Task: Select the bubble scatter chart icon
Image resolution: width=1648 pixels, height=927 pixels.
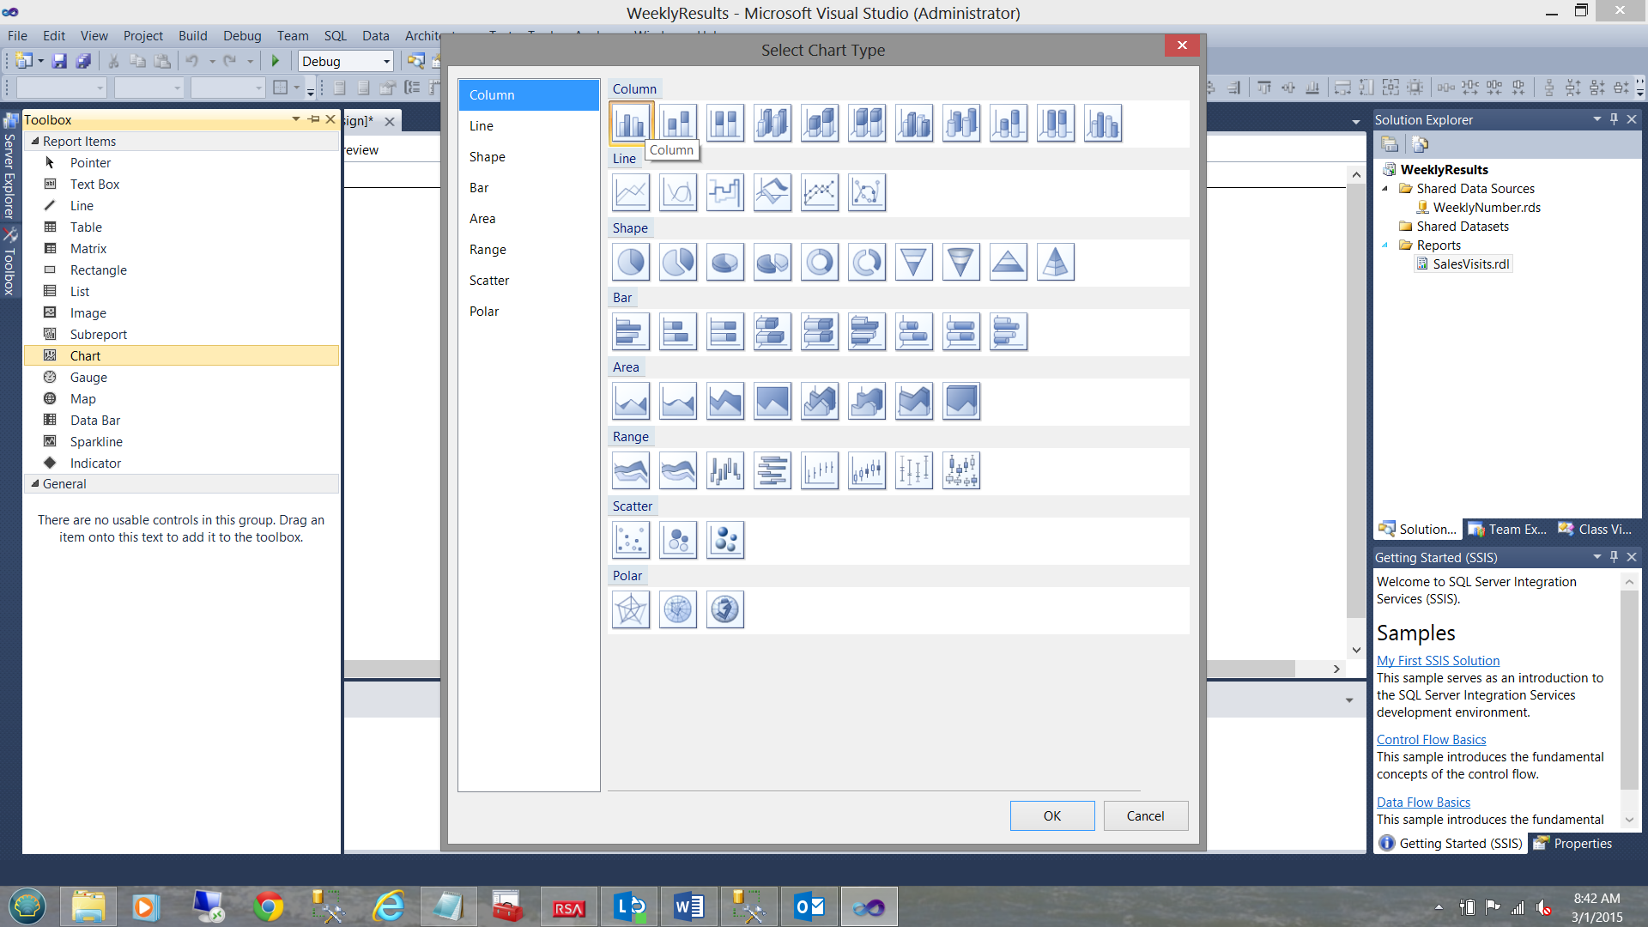Action: 678,540
